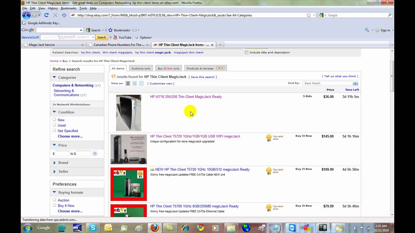
Task: Click the minimum price input field
Action: (62, 153)
